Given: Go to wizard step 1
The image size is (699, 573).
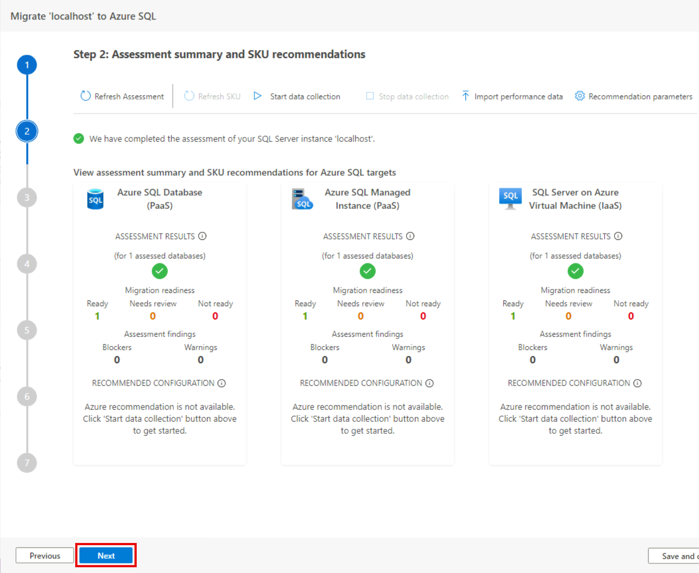Looking at the screenshot, I should tap(27, 65).
